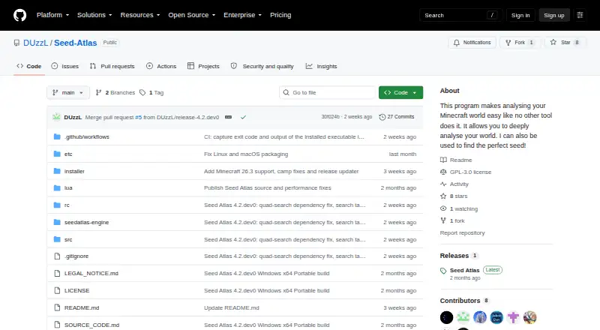Open the .gitignore file
This screenshot has width=600, height=330.
point(76,256)
